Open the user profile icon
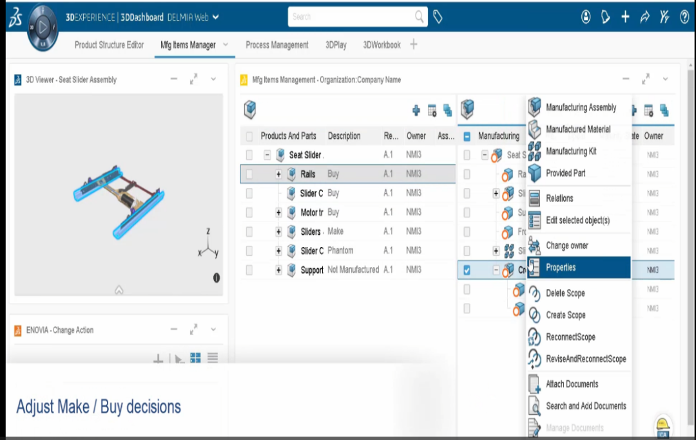Screen dimensions: 696x440 tap(586, 17)
